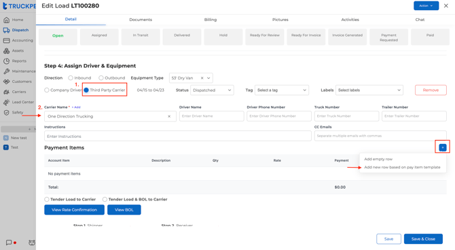The image size is (455, 250).
Task: Select Tender Load & BOL to Carrier radio
Action: pyautogui.click(x=105, y=199)
